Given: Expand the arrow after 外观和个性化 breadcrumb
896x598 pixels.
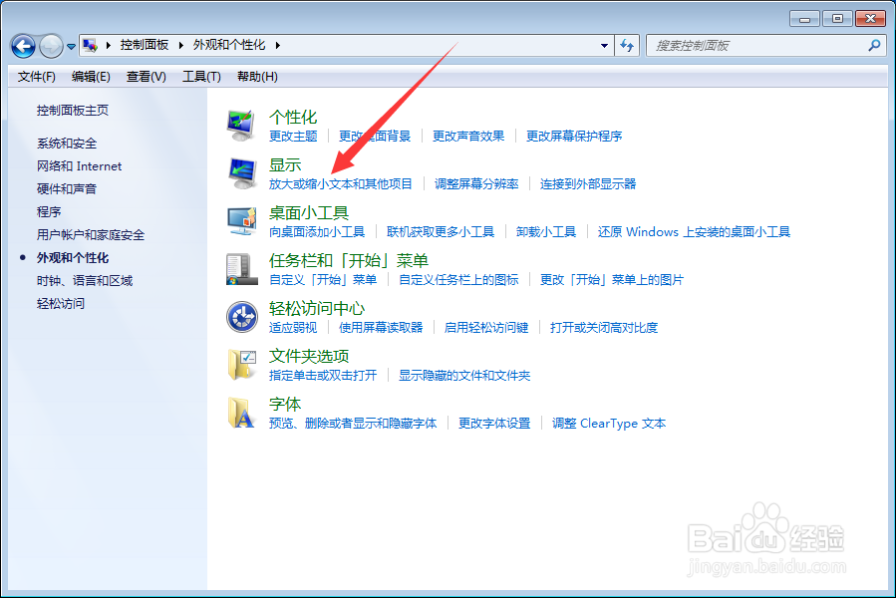Looking at the screenshot, I should (278, 45).
